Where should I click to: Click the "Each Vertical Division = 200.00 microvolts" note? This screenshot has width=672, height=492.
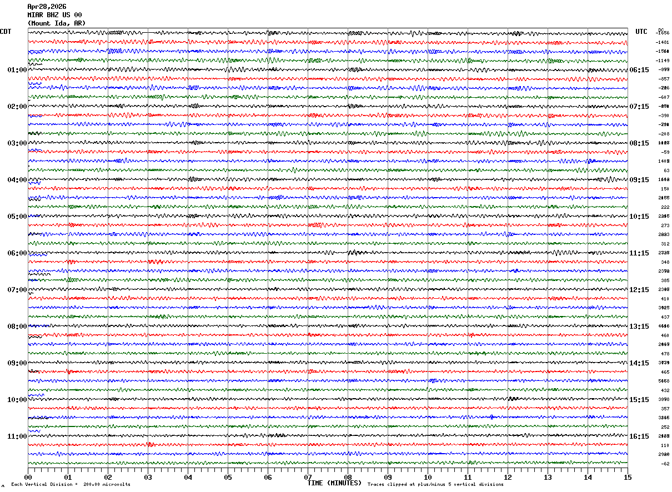71,485
